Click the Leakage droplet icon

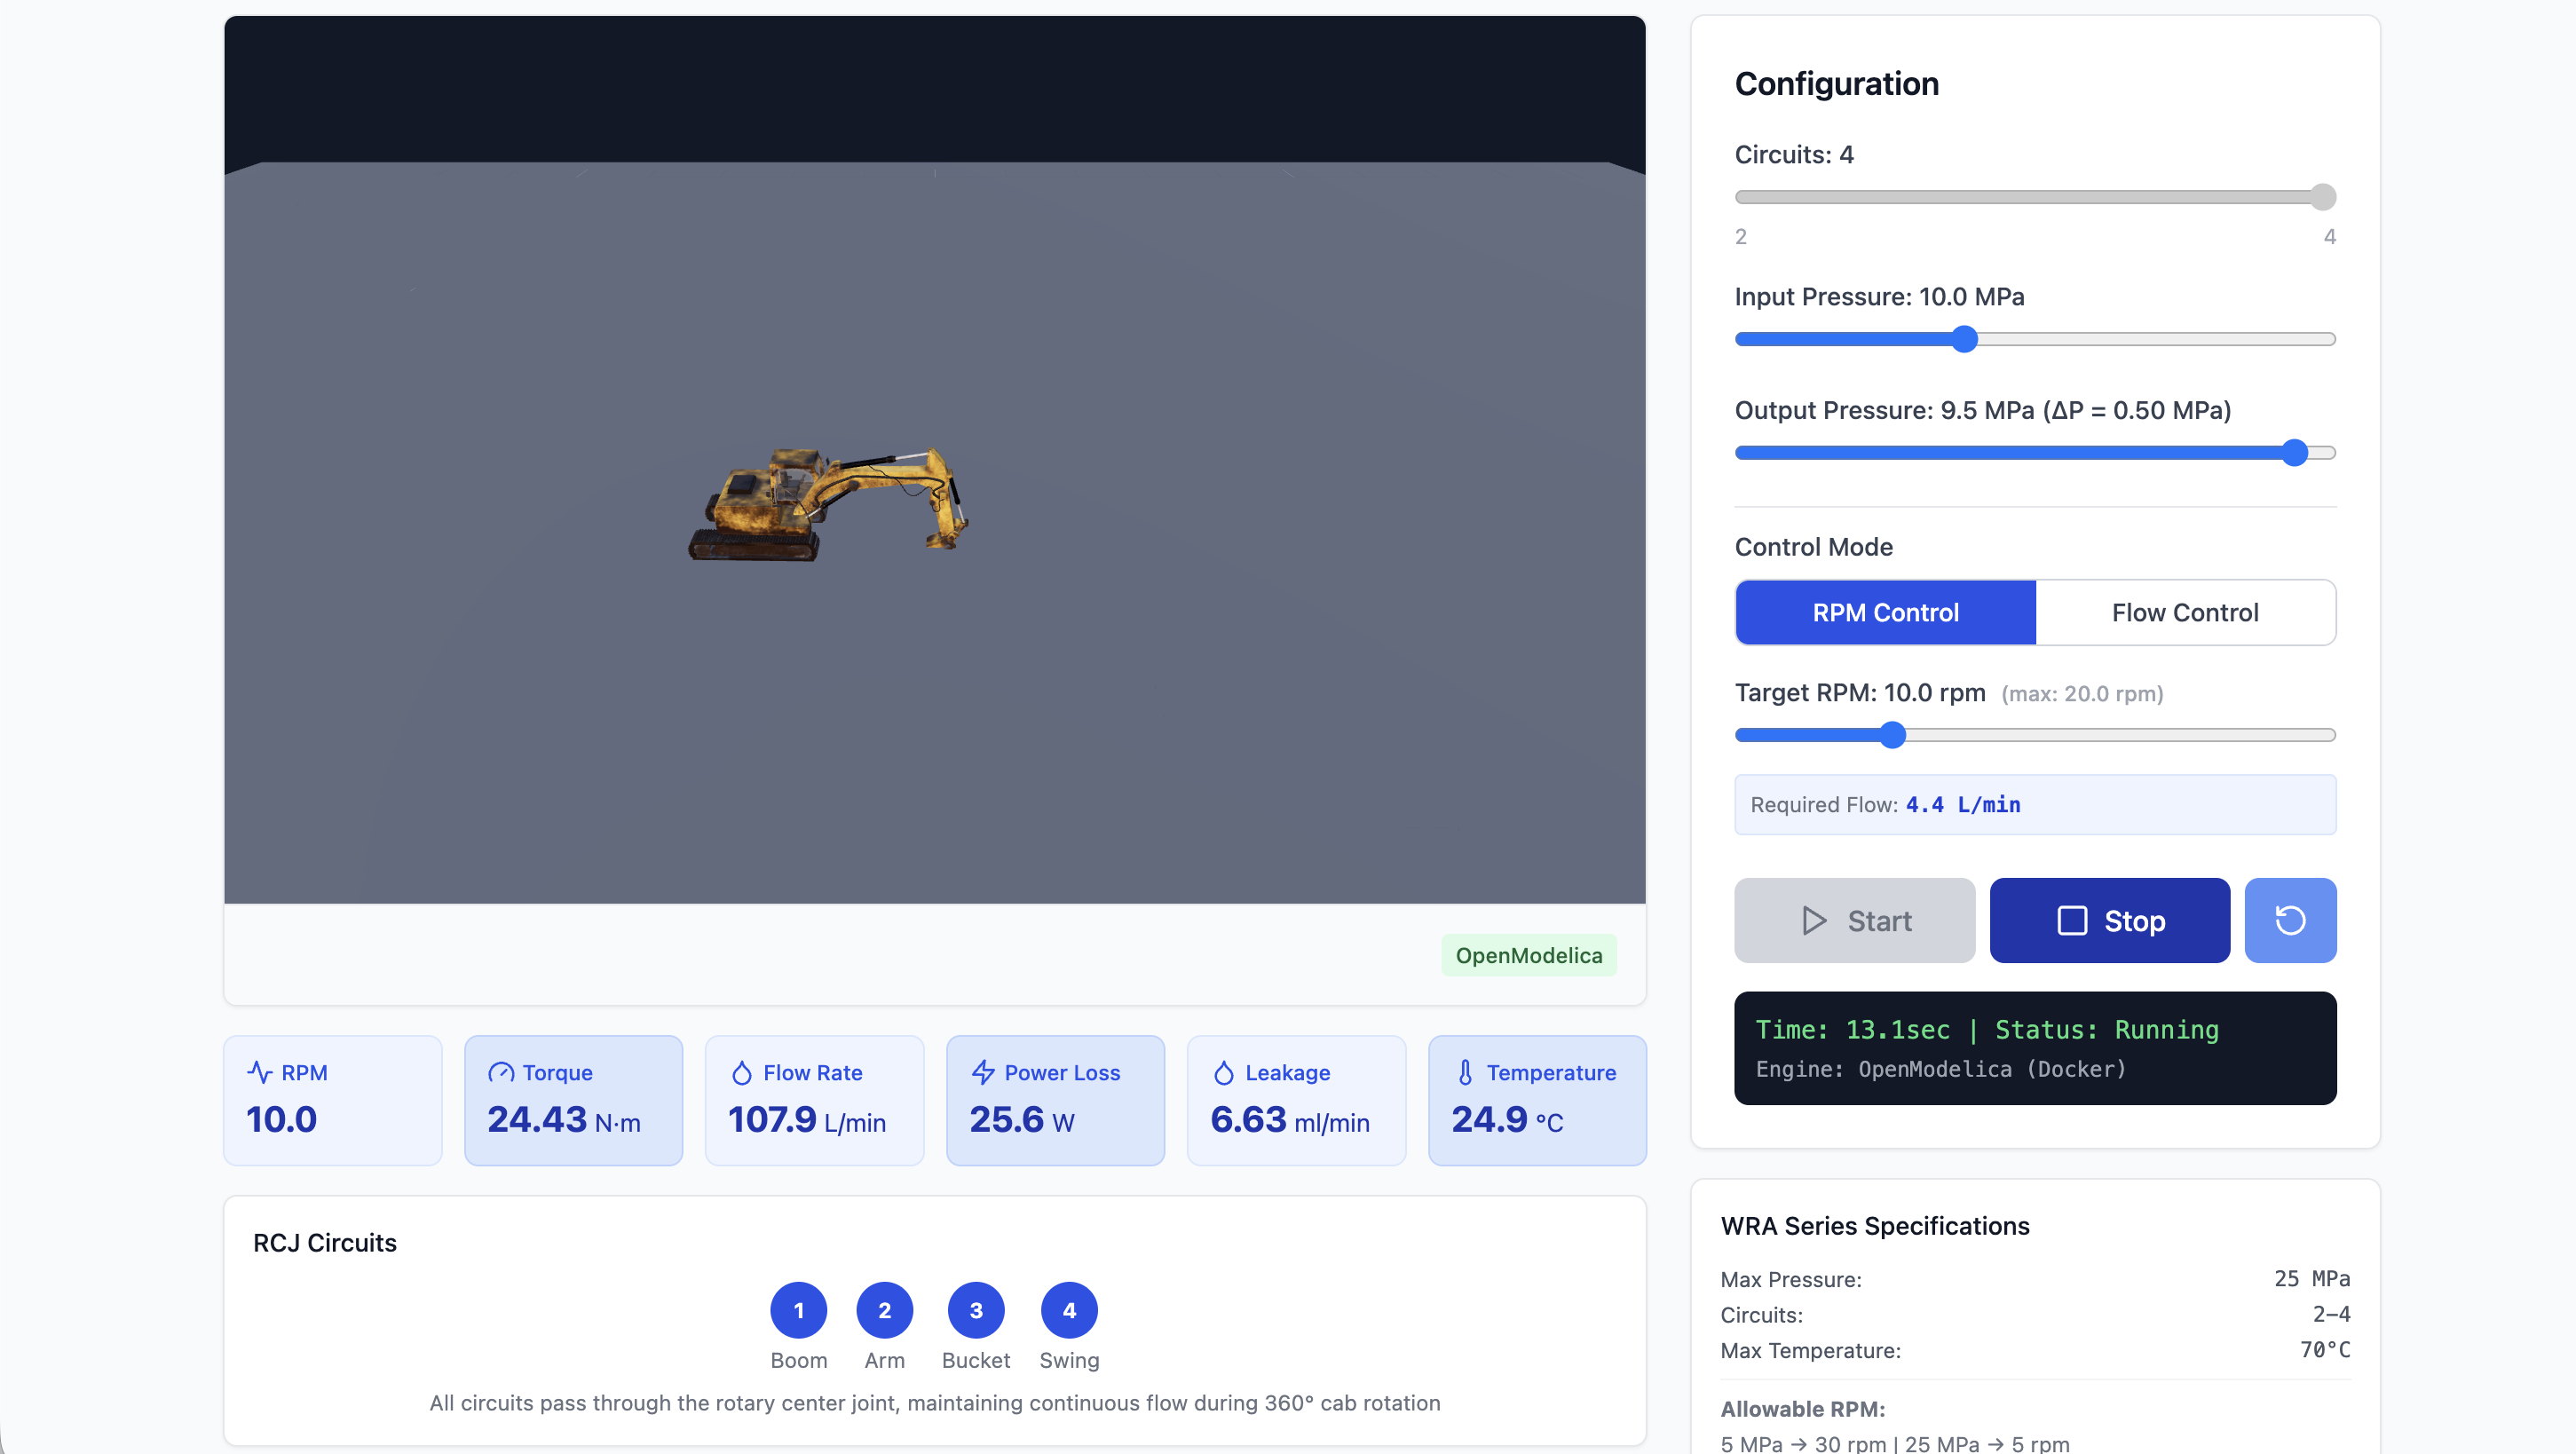point(1224,1071)
